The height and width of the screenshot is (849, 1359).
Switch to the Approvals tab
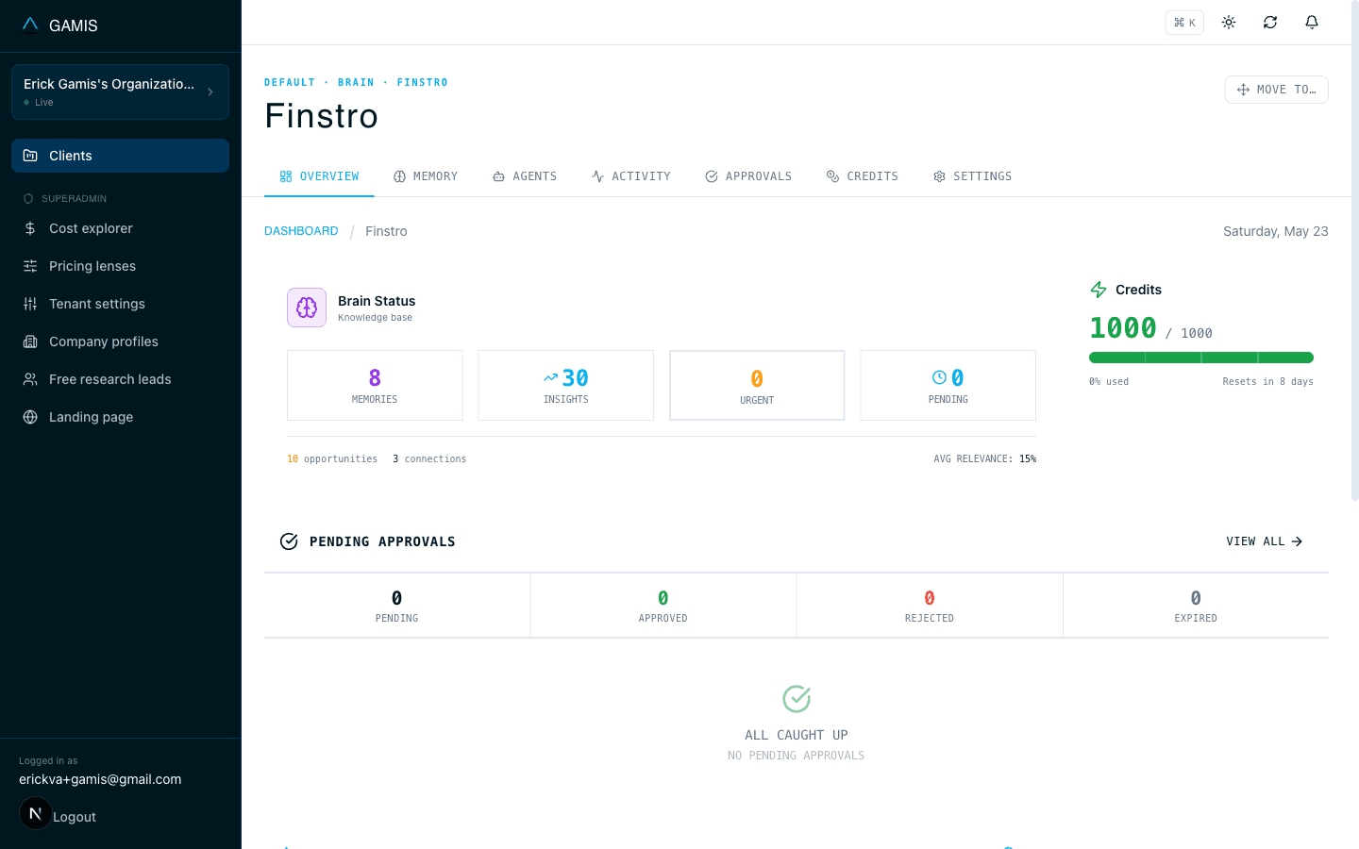[748, 176]
